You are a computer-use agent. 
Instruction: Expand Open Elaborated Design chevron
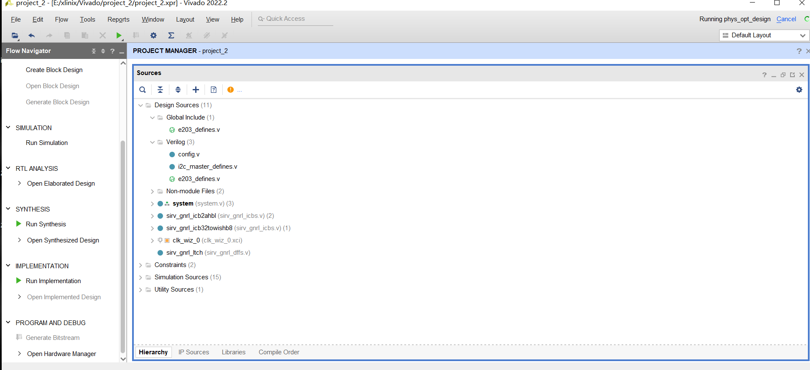19,183
